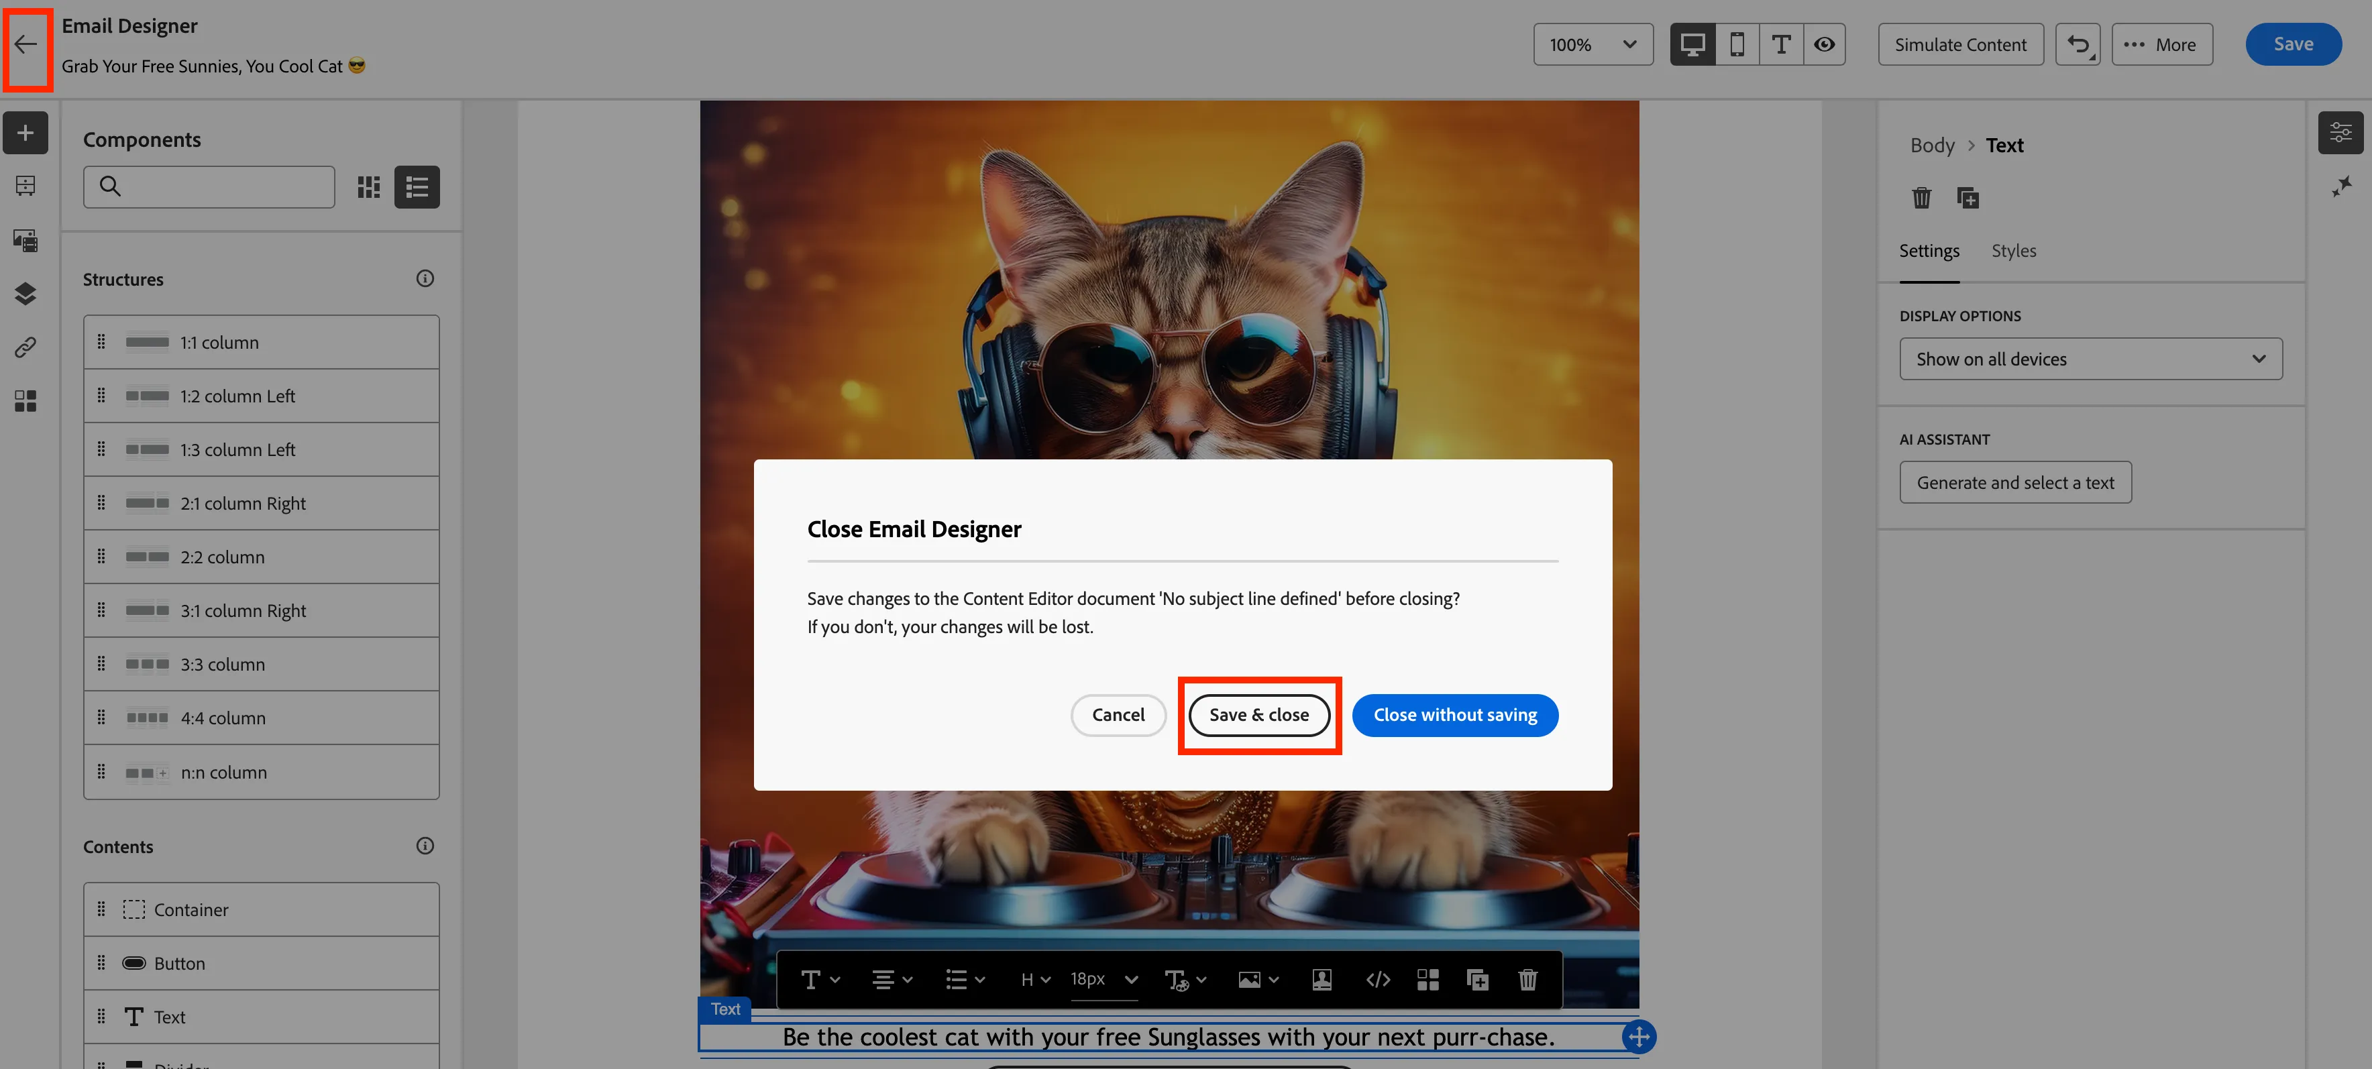Screen dimensions: 2372x1069
Task: Select desktop preview mode
Action: 1692,44
